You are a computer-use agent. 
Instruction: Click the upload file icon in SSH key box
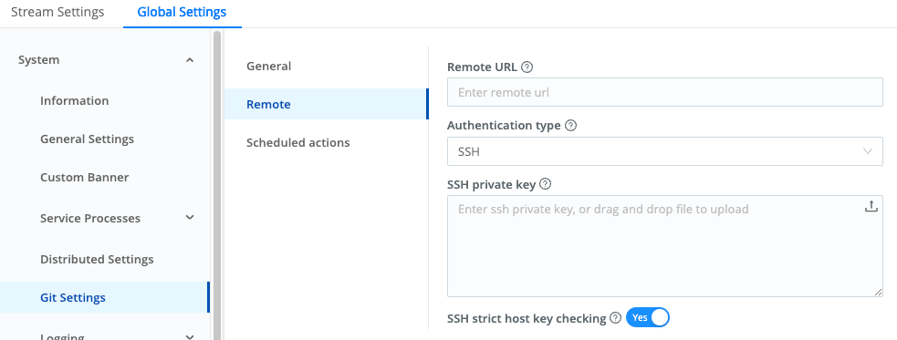871,207
